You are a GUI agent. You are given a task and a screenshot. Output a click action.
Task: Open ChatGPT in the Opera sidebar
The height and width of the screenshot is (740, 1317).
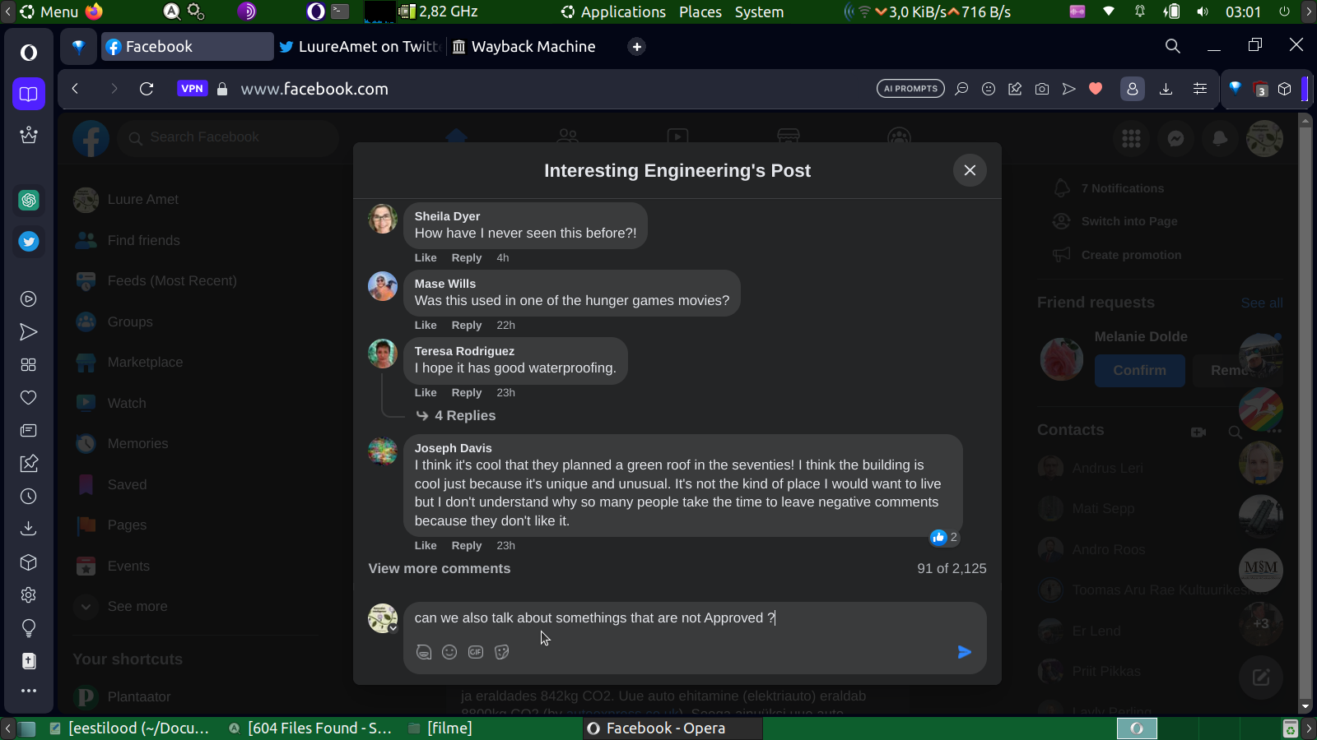29,200
